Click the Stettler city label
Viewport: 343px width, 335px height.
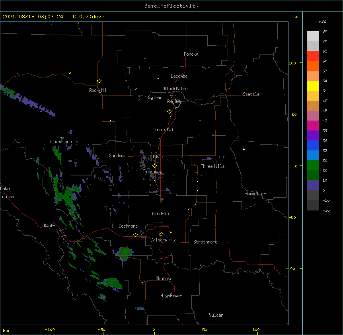(x=252, y=94)
